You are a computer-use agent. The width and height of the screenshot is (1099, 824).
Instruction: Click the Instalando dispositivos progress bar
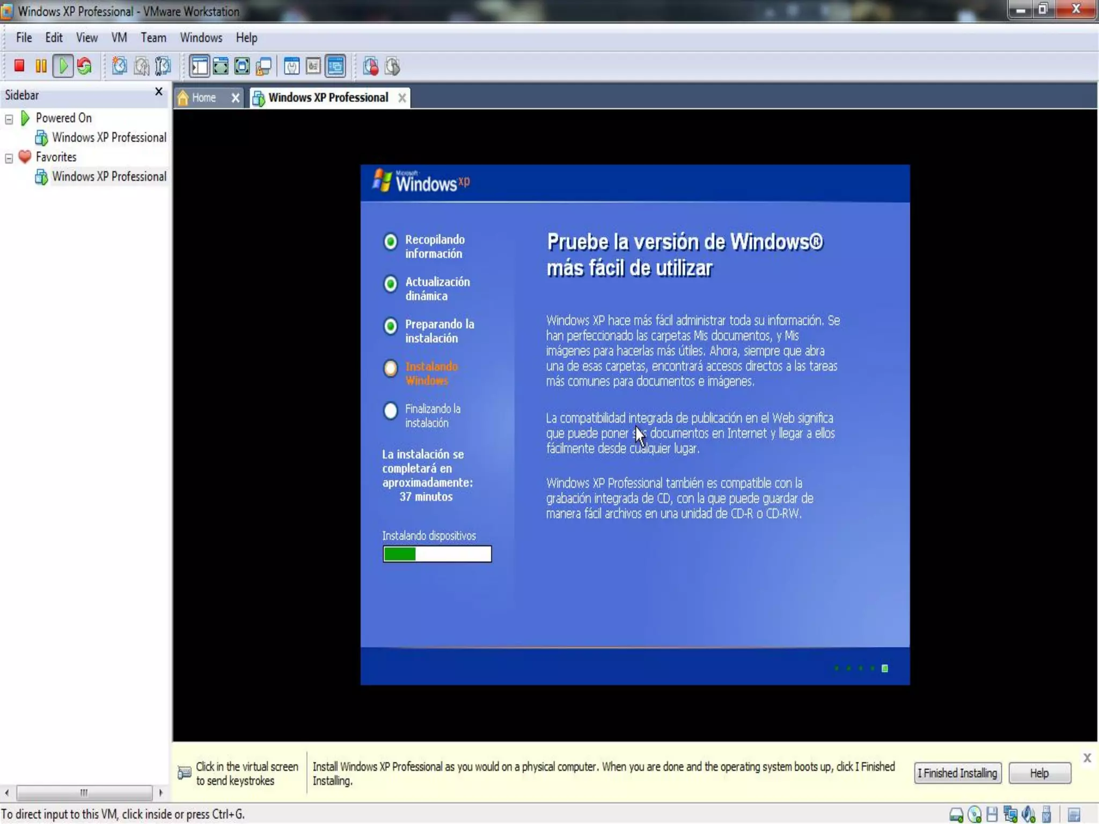pyautogui.click(x=437, y=554)
